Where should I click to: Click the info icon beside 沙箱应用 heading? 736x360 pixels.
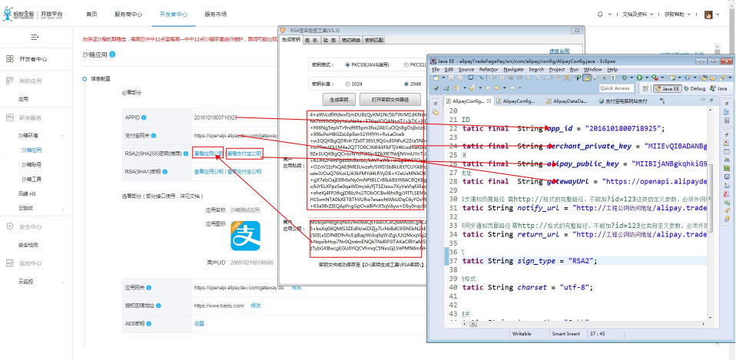pos(112,54)
